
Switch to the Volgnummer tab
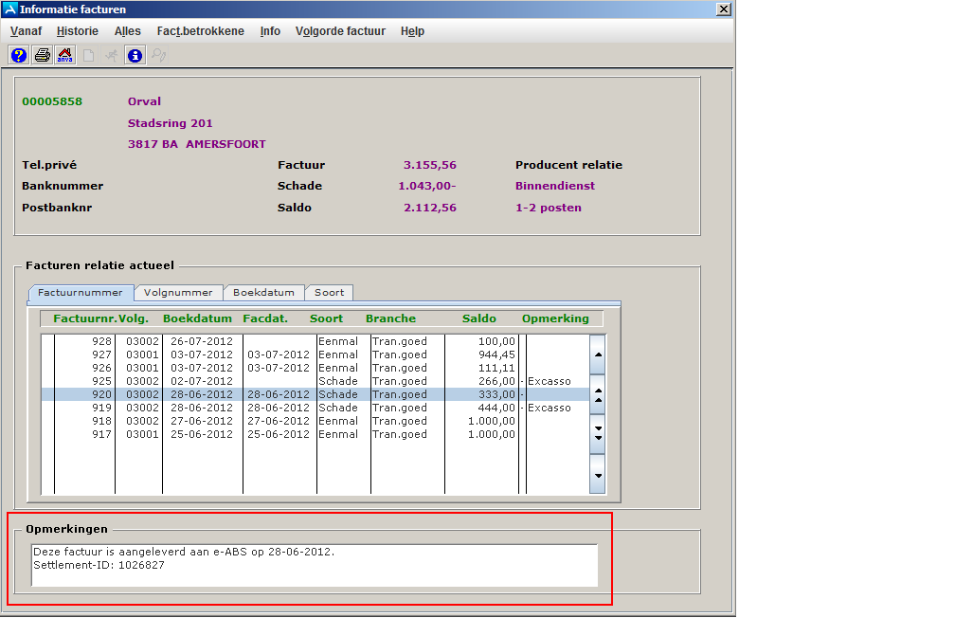click(178, 293)
